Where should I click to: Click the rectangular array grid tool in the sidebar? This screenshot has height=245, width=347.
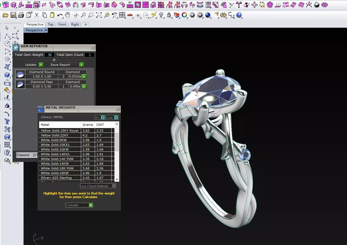(x=7, y=145)
